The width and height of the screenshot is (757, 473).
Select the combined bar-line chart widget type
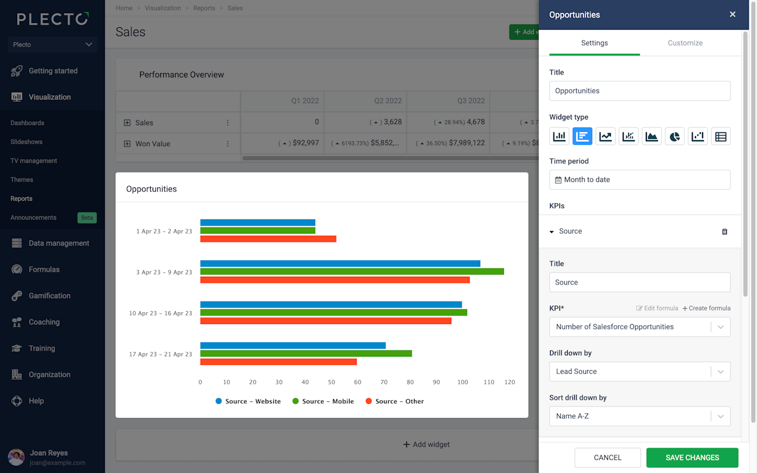coord(628,137)
